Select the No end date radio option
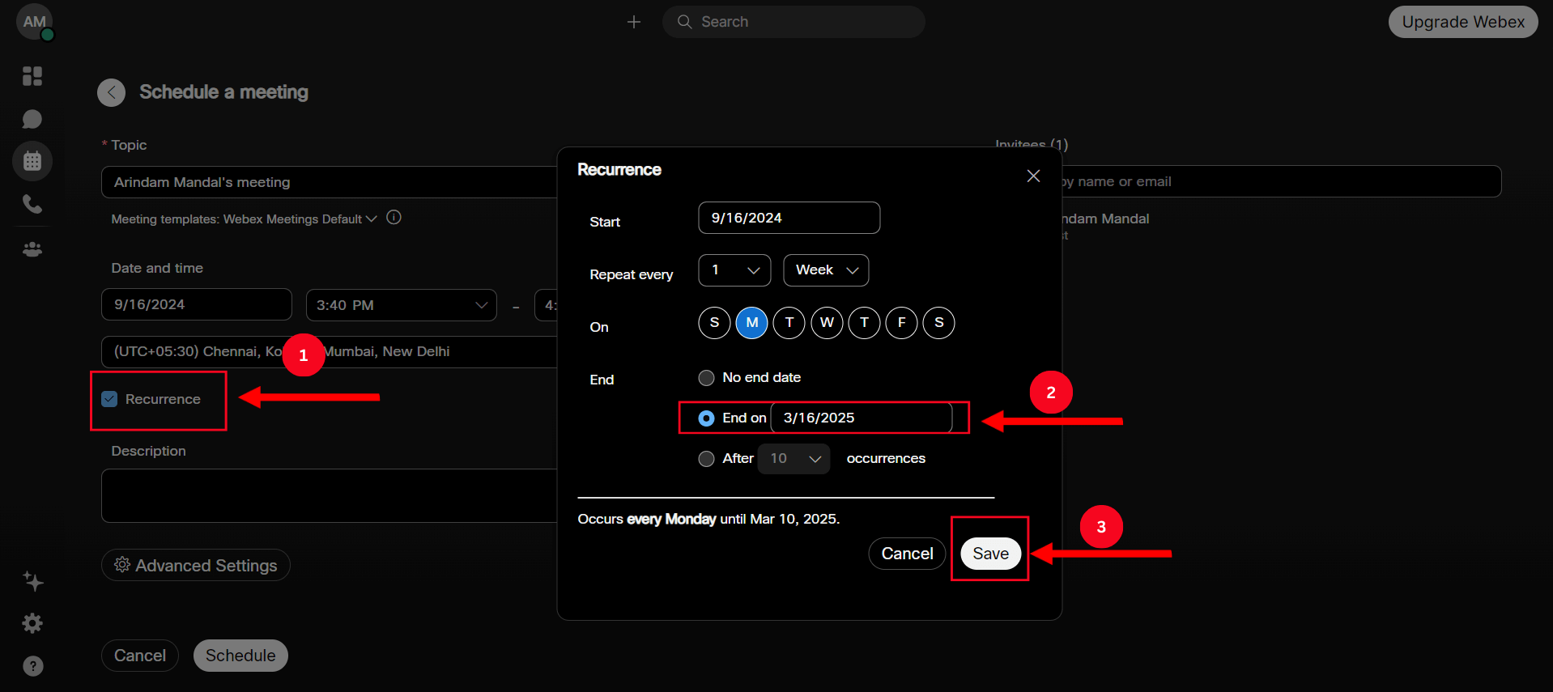The height and width of the screenshot is (692, 1553). (706, 378)
